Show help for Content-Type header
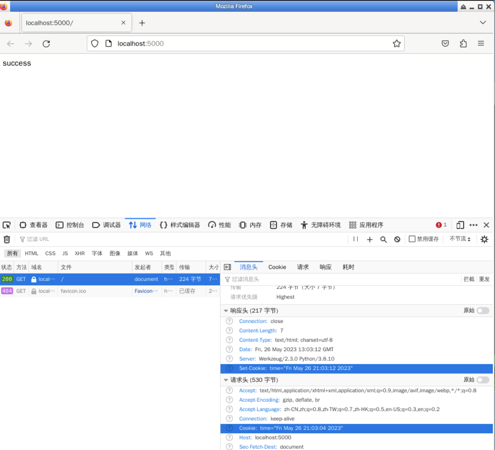 [229, 340]
